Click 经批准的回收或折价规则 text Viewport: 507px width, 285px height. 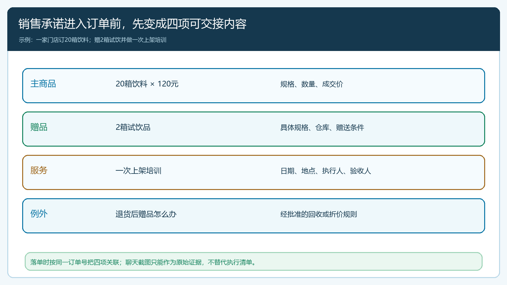(x=319, y=214)
